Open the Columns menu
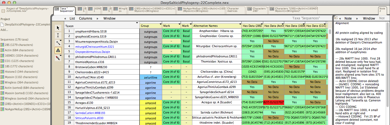390x125 pixels. (x=86, y=19)
